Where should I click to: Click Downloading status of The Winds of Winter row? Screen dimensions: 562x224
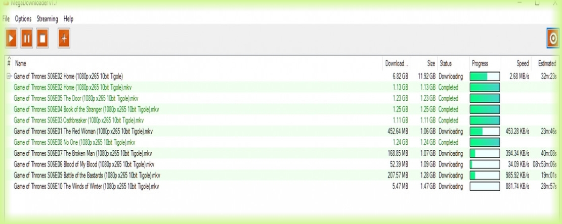click(451, 187)
